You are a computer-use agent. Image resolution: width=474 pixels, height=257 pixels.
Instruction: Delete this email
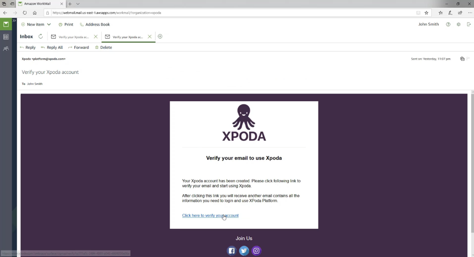103,47
